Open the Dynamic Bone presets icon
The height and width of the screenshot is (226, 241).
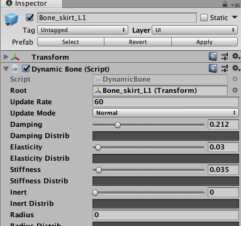tap(225, 68)
